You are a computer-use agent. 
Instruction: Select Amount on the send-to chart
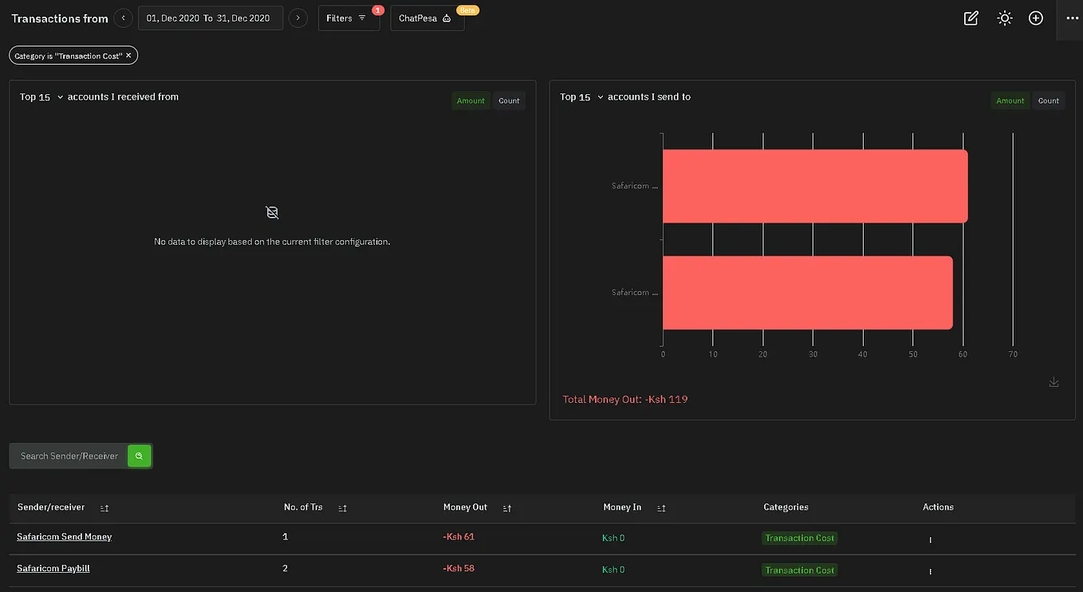1010,101
